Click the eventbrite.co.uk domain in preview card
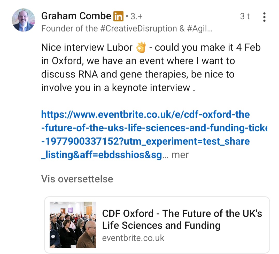Image resolution: width=279 pixels, height=254 pixels. point(133,238)
